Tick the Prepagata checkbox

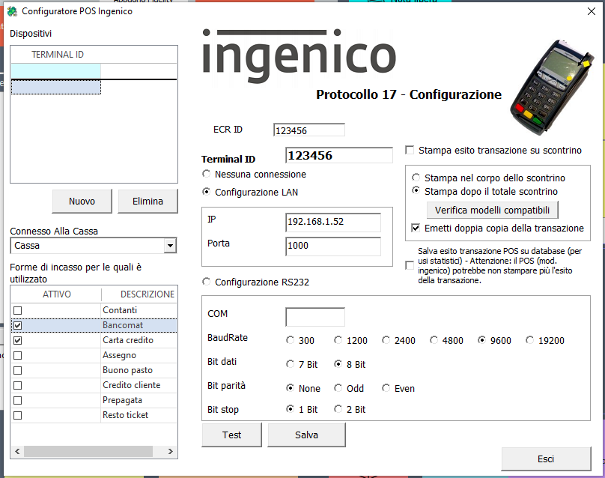(x=18, y=400)
